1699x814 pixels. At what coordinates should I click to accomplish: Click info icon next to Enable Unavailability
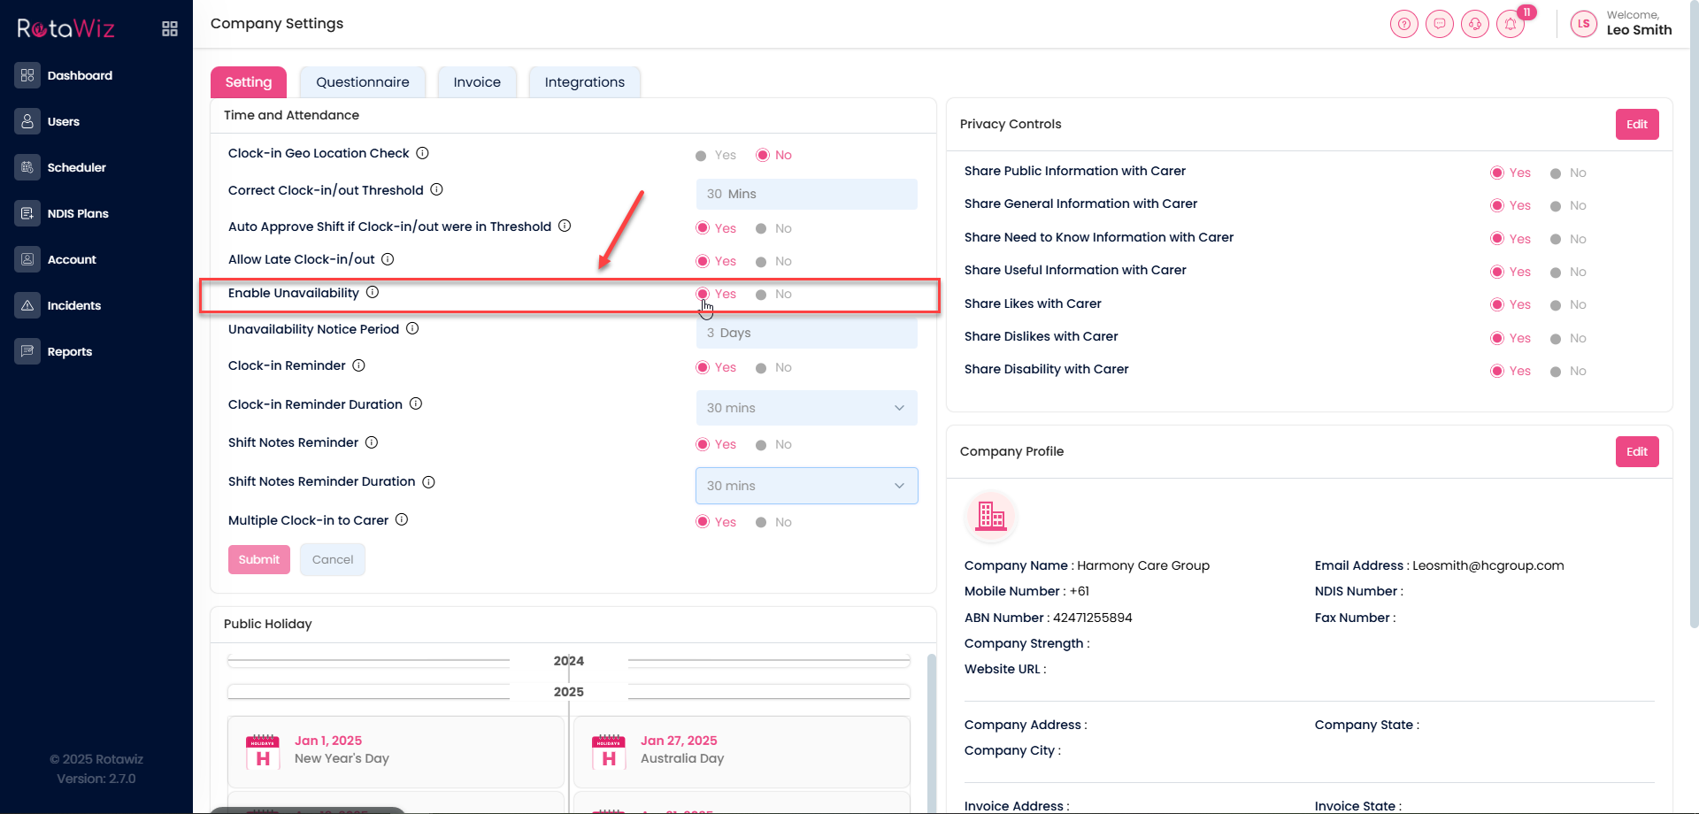(373, 293)
